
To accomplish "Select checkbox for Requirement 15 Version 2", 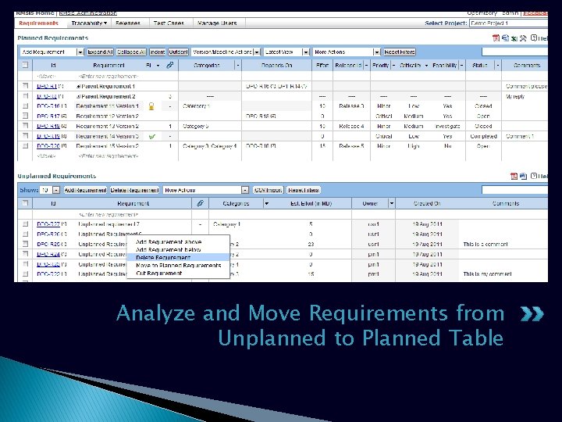I will (25, 146).
